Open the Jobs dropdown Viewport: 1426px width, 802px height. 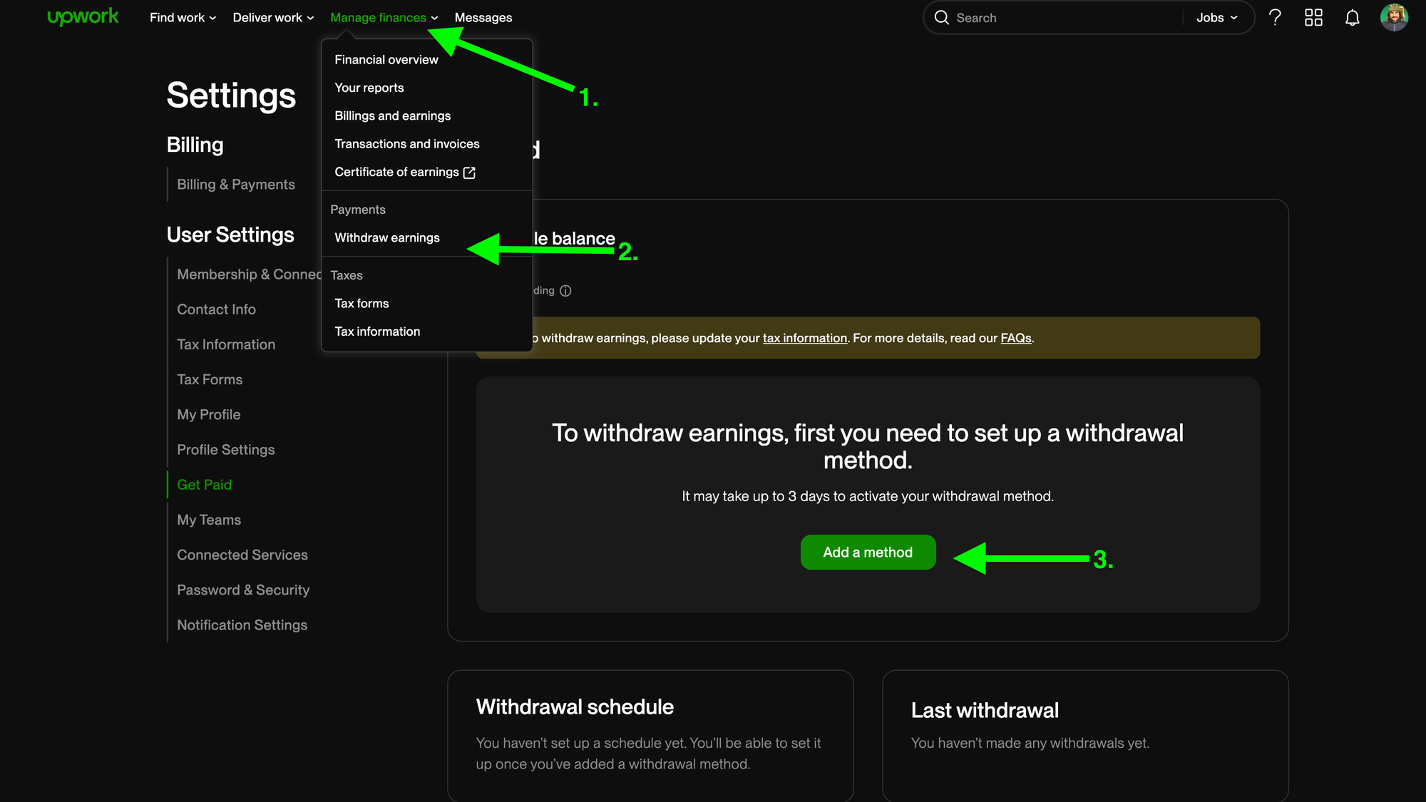coord(1216,17)
